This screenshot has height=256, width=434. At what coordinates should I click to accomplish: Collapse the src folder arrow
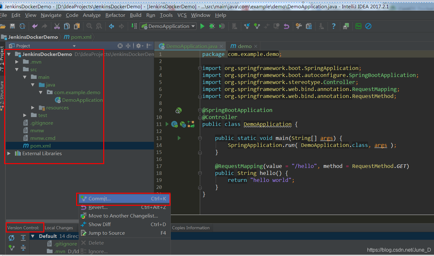(17, 70)
